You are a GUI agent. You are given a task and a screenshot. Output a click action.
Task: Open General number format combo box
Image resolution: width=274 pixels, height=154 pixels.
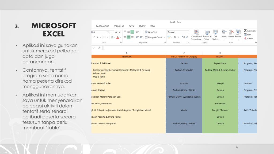(x=178, y=32)
